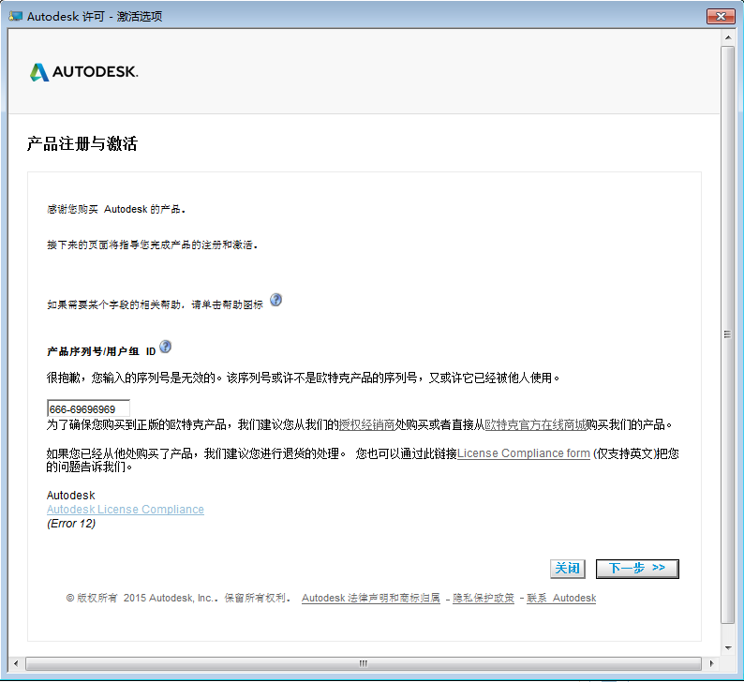Click the vertical scrollbar up arrow
Screen dimensions: 744x682
click(x=728, y=37)
